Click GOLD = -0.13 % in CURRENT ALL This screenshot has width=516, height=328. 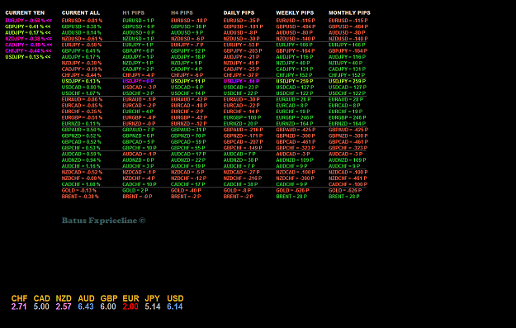pos(79,190)
